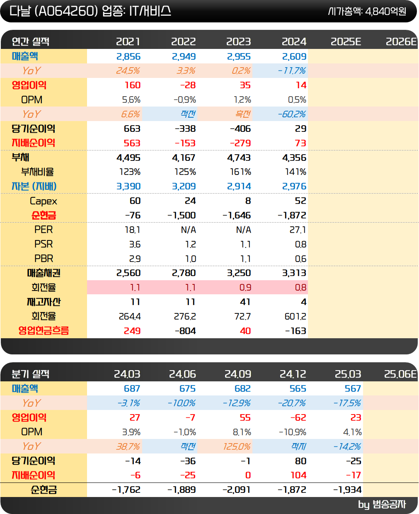
Task: Click the quarterly 매출액 value 567
Action: pos(353,388)
